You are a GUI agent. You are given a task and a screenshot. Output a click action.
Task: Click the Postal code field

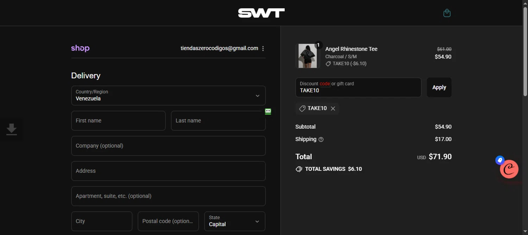click(x=168, y=221)
